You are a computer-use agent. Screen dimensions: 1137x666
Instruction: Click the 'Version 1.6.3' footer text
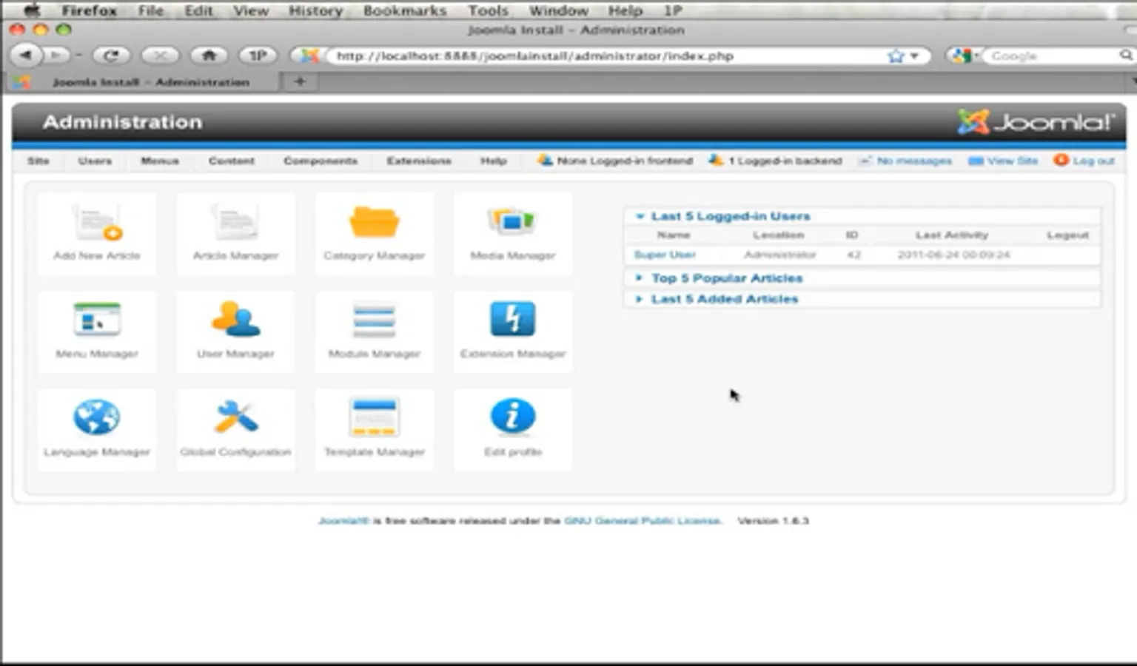coord(773,521)
